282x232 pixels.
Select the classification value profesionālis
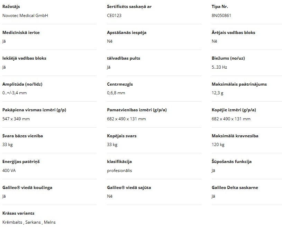[x=119, y=171]
